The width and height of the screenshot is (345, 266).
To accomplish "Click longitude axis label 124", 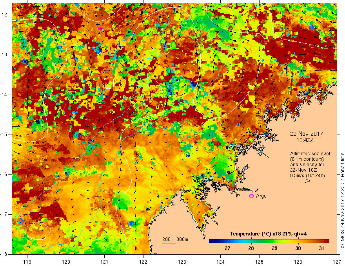I will [221, 262].
